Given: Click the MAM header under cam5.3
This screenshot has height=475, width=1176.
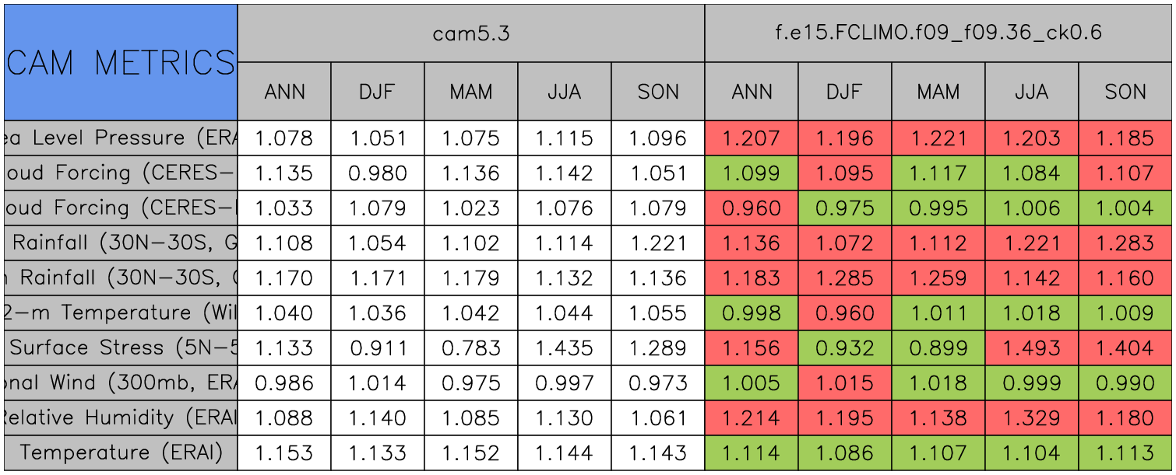Looking at the screenshot, I should (471, 92).
